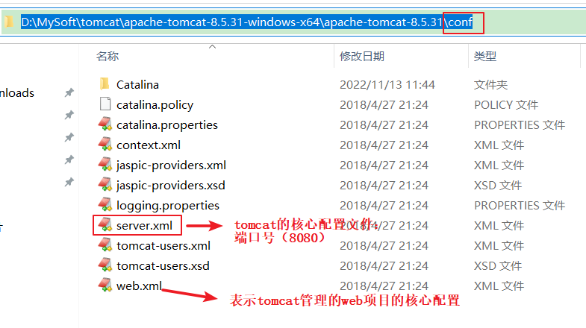Screen dimensions: 586x328
Task: Select the catalina.policy file icon
Action: [x=105, y=104]
